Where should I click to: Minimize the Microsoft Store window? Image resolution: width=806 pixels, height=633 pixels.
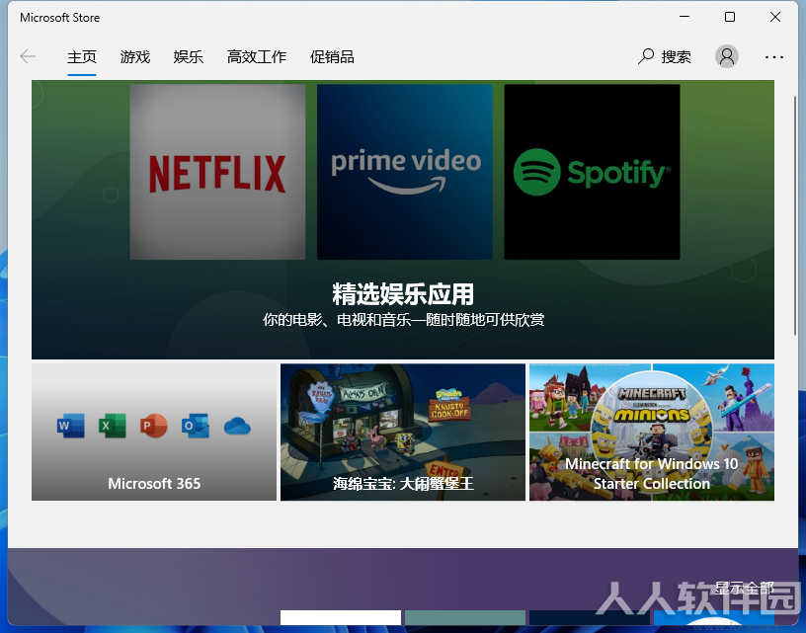[685, 17]
